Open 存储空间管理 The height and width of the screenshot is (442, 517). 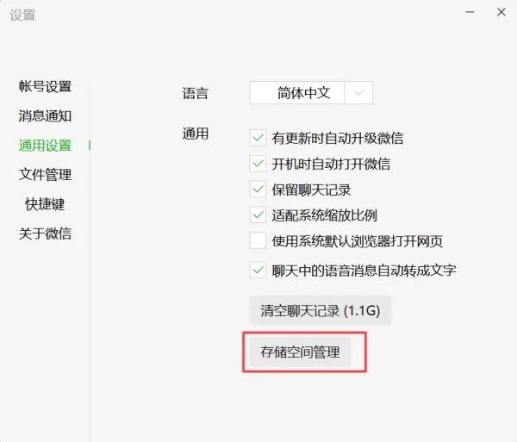[300, 352]
